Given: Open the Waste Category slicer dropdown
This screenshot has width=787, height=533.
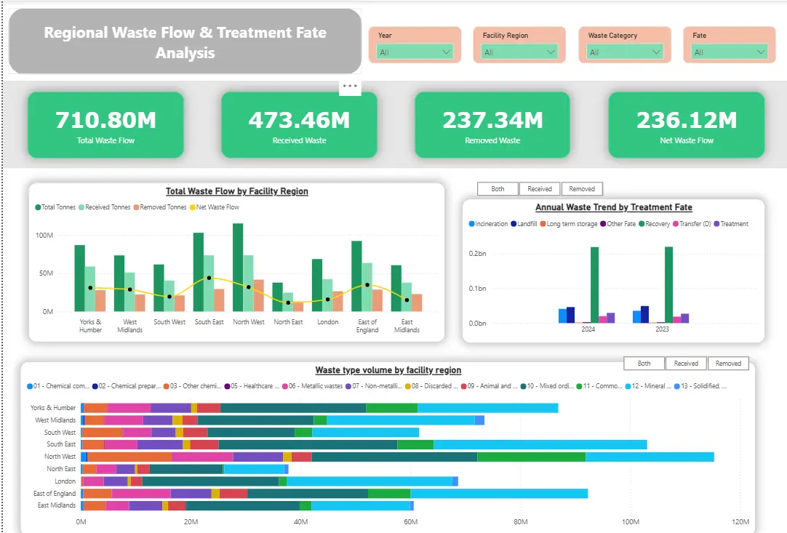Looking at the screenshot, I should pyautogui.click(x=624, y=52).
